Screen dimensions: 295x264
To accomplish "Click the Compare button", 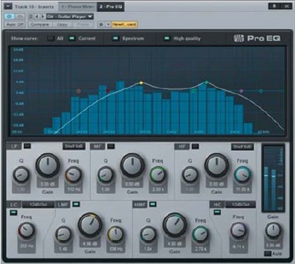I will tap(40, 25).
